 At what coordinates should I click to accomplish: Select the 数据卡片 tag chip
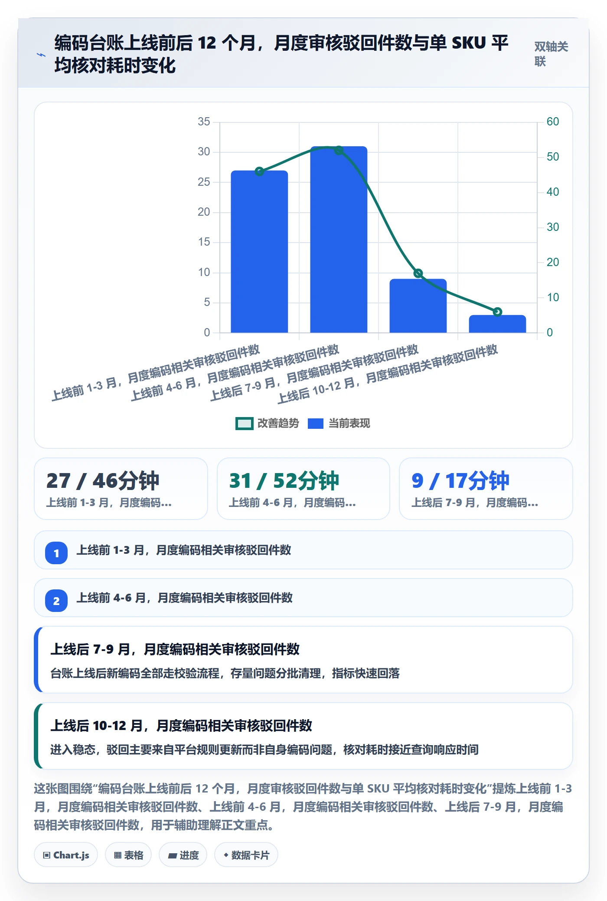point(246,855)
